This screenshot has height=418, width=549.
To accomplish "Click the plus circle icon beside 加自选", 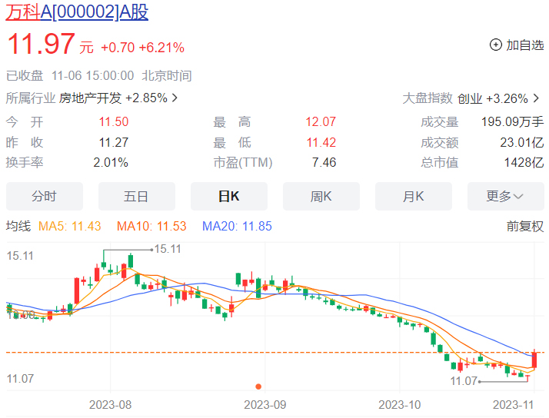I will tap(495, 45).
